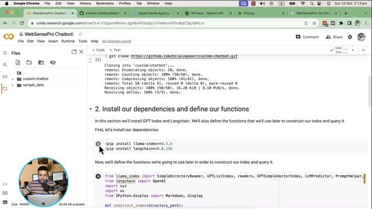The image size is (372, 209).
Task: Open Colab settings gear
Action: point(350,37)
